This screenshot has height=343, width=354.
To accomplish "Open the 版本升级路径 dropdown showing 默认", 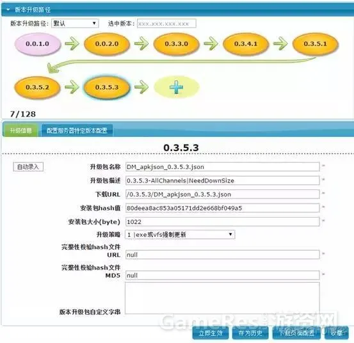I will 75,23.
